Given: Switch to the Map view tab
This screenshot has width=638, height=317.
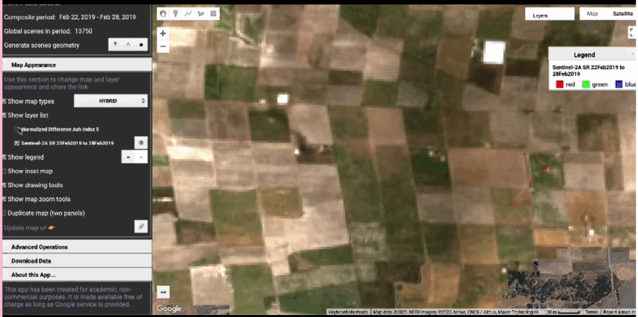Looking at the screenshot, I should coord(593,14).
